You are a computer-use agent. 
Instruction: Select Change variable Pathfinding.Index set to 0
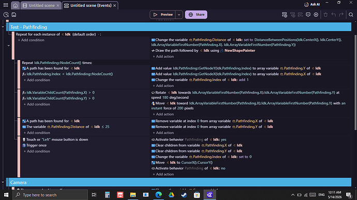(201, 157)
